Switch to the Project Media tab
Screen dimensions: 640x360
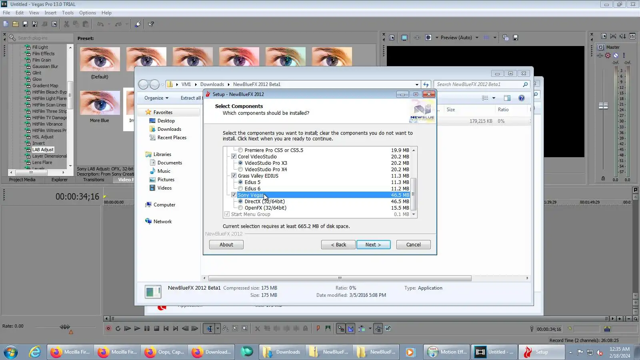[22, 180]
